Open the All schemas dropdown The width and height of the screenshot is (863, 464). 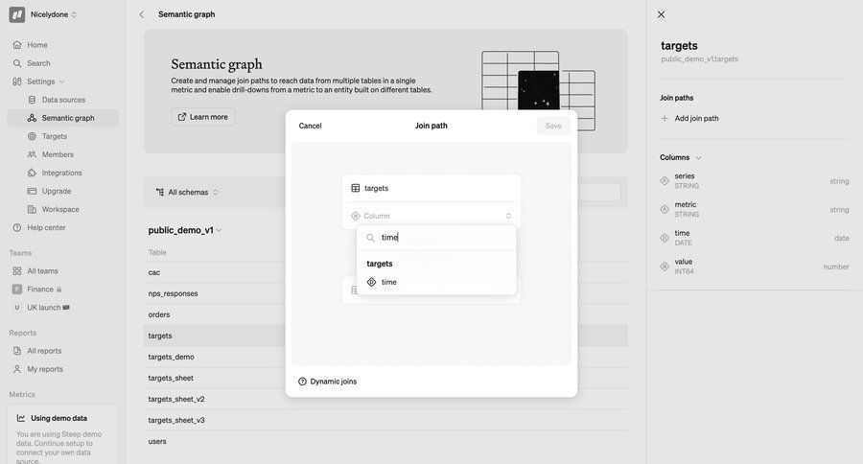187,192
